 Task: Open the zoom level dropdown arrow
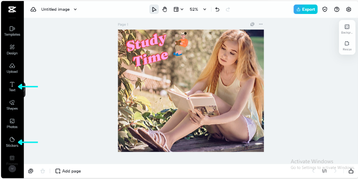[204, 9]
